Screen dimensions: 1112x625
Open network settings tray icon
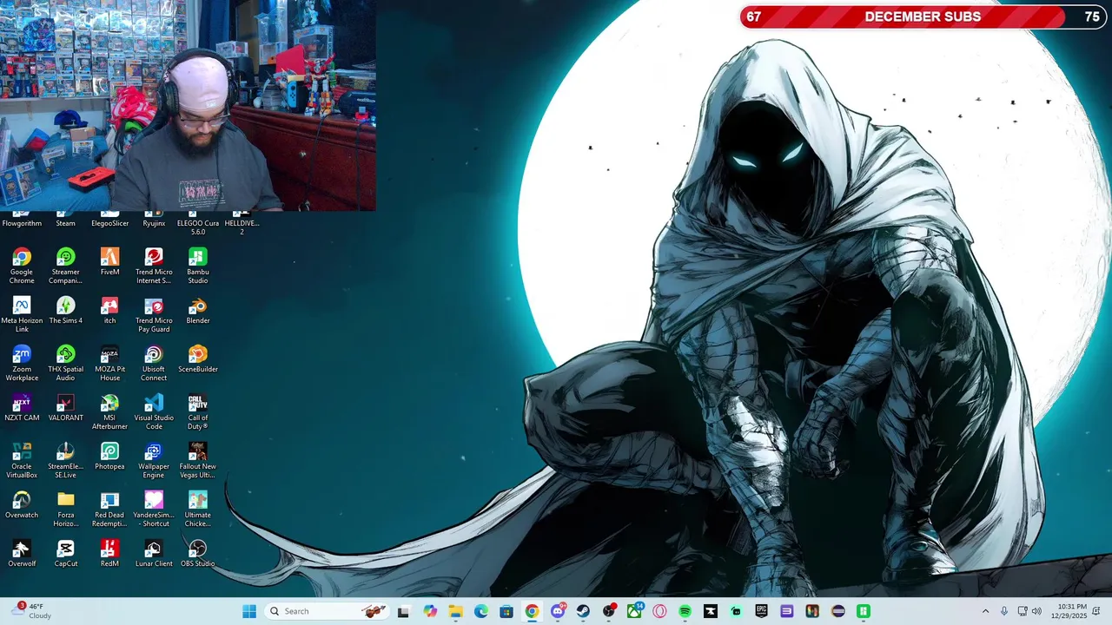pyautogui.click(x=1023, y=611)
